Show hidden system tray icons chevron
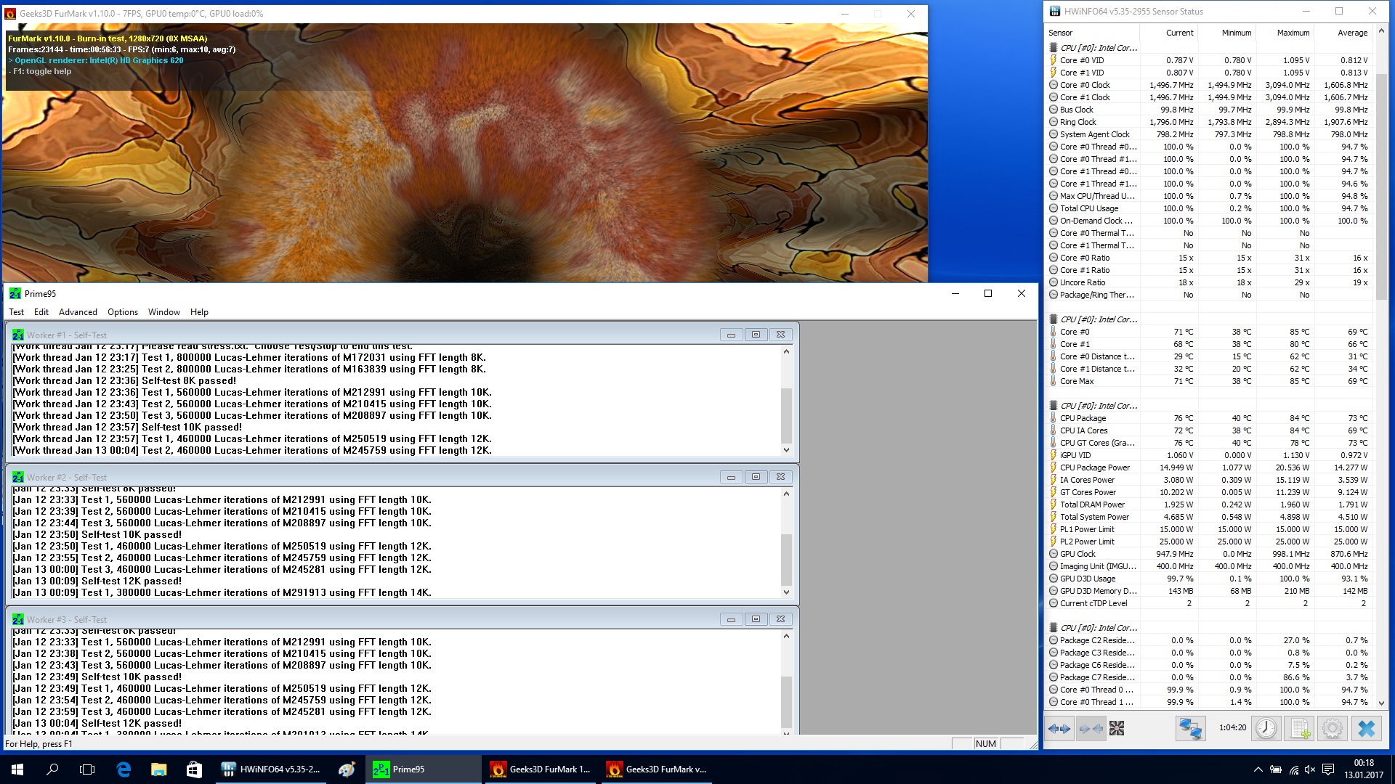The width and height of the screenshot is (1395, 784). tap(1258, 769)
